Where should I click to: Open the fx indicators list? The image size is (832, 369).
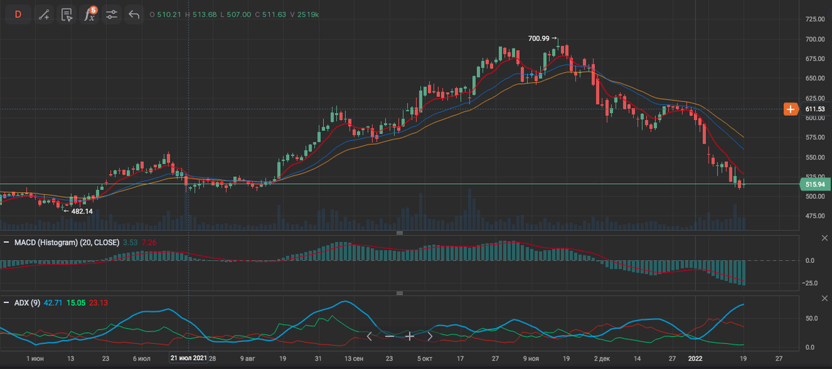click(89, 14)
